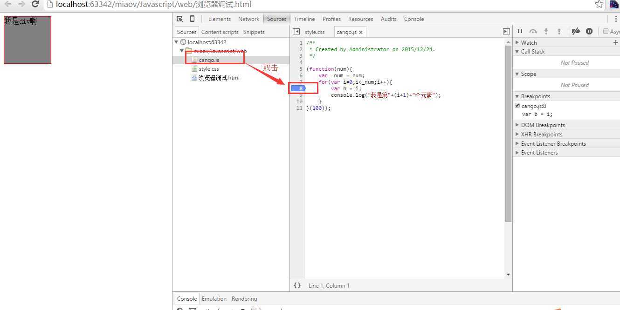Expand the Watch section

517,42
